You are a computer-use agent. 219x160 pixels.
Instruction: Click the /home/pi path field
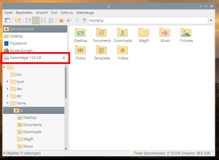coord(148,20)
